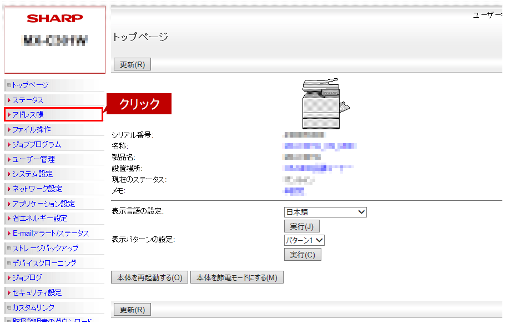Open the ファイル操作 sidebar menu
The height and width of the screenshot is (324, 509).
tap(32, 129)
